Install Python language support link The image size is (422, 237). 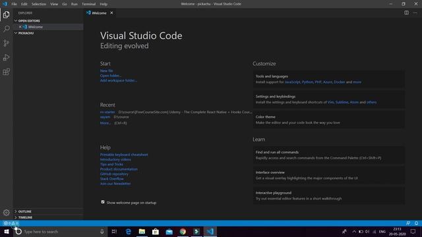[307, 82]
